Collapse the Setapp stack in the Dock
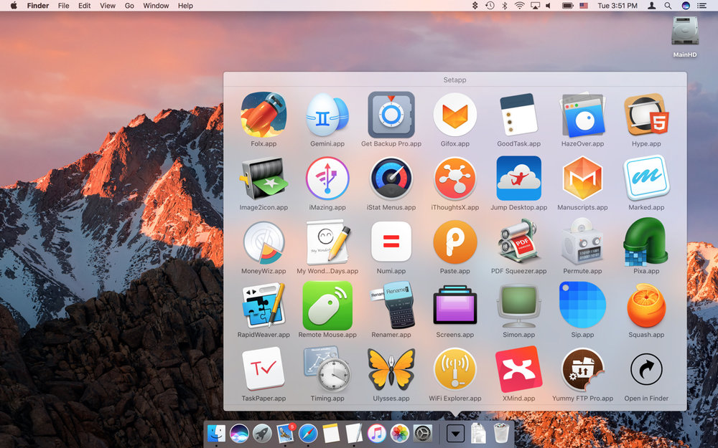718x448 pixels. (x=455, y=433)
